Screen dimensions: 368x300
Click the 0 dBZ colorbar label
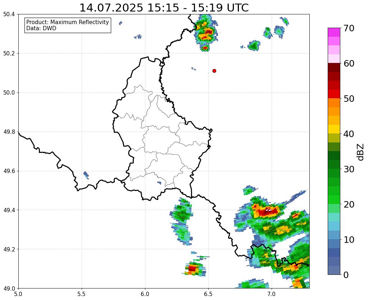pos(346,275)
